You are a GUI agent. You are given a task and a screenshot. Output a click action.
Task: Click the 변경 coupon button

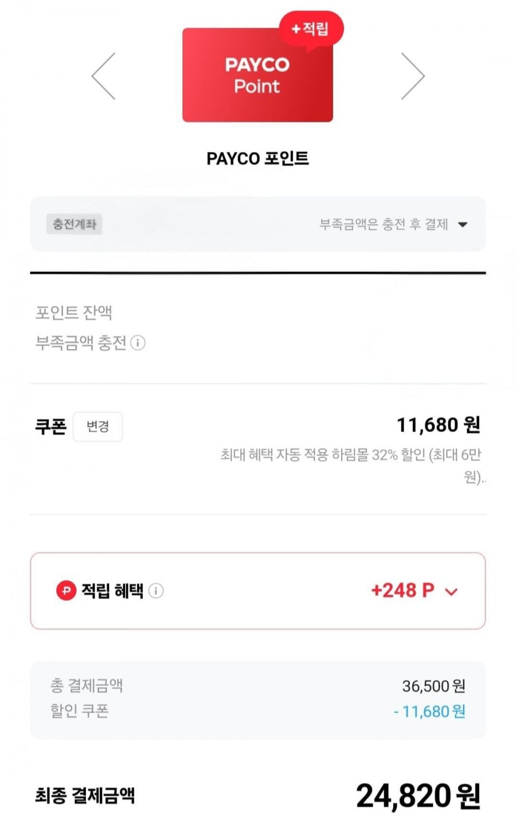point(97,427)
